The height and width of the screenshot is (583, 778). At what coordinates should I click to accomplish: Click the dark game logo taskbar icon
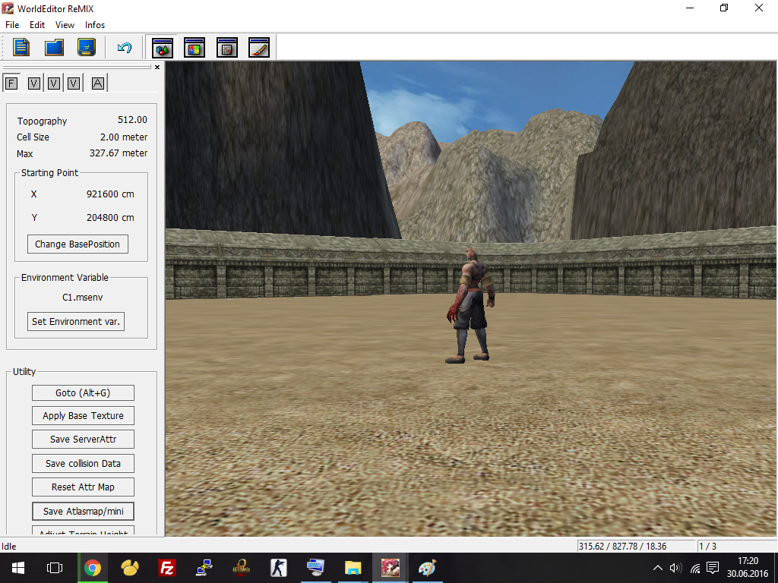coord(241,568)
